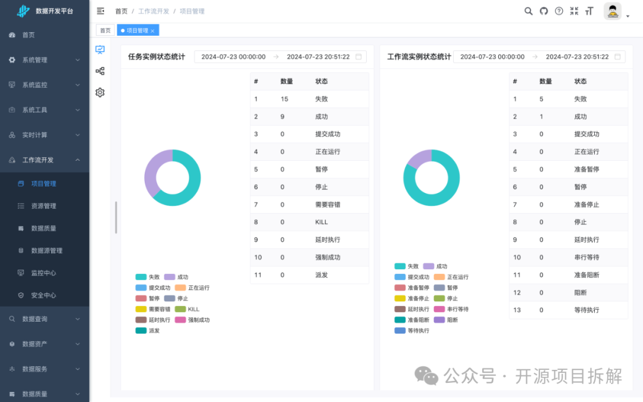The width and height of the screenshot is (643, 402).
Task: Click the font size (tT) icon
Action: (589, 11)
